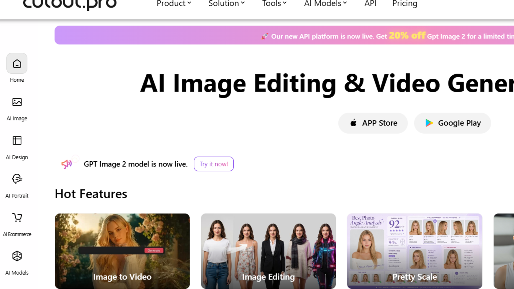Go to the Home sidebar icon

(x=17, y=63)
